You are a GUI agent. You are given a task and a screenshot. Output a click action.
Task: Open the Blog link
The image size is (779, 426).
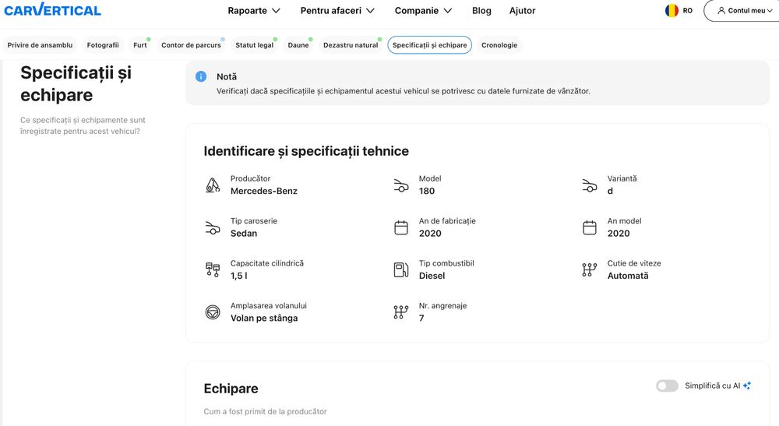pyautogui.click(x=481, y=10)
